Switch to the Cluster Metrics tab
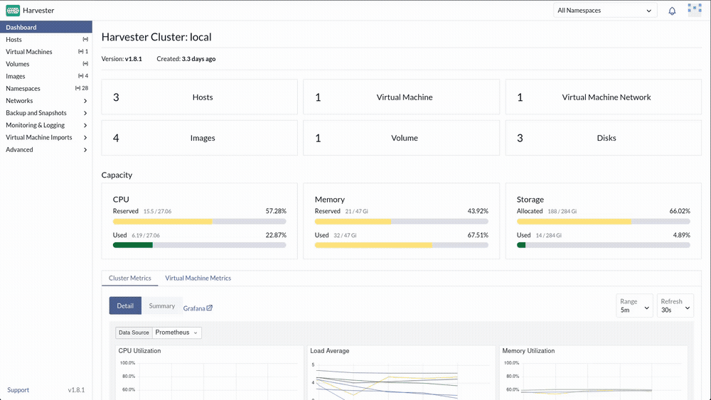Viewport: 711px width, 400px height. tap(129, 278)
